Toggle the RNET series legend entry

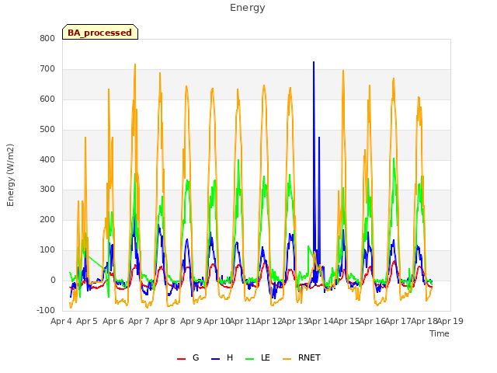pos(301,358)
